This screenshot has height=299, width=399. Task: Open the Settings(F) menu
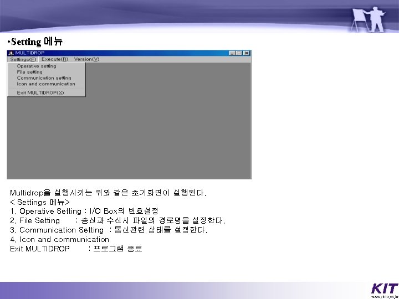pyautogui.click(x=23, y=59)
